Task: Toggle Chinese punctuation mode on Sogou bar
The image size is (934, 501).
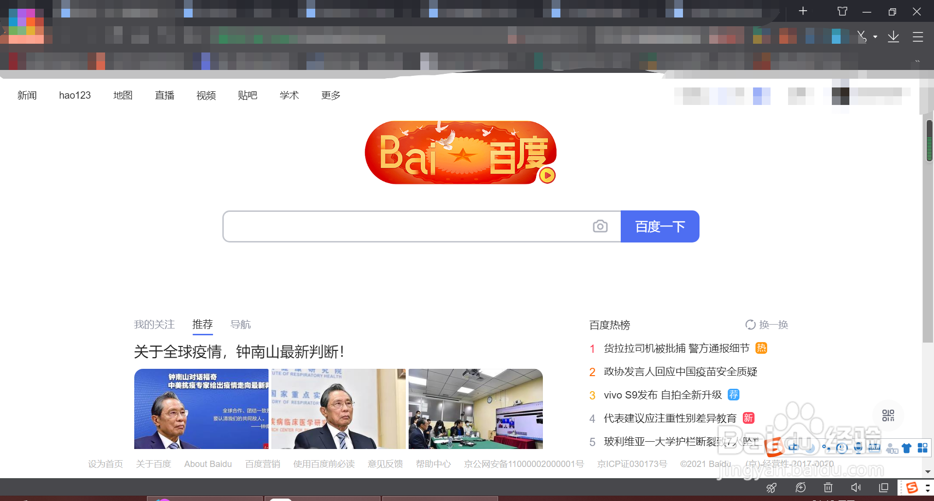Action: pos(826,448)
